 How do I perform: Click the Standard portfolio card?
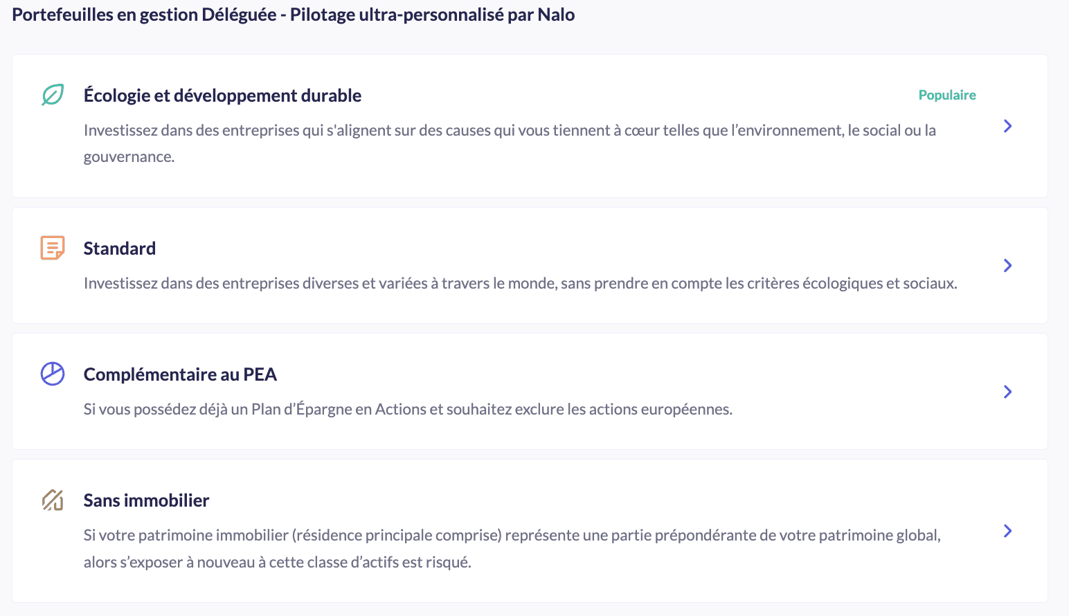tap(533, 265)
